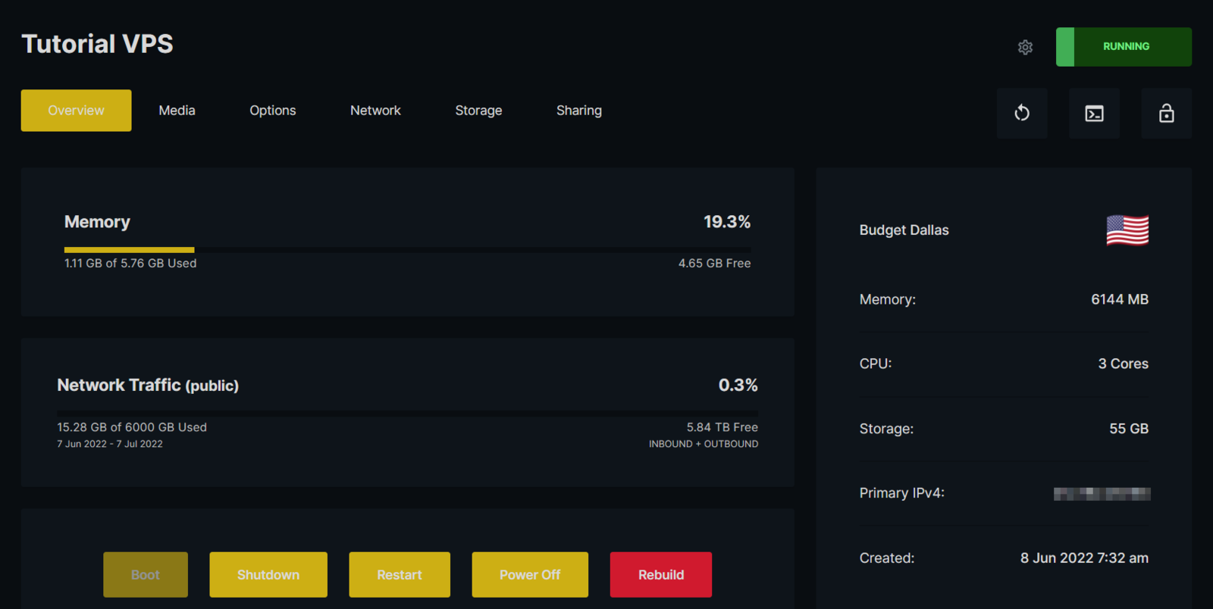This screenshot has height=609, width=1213.
Task: Click the Network Traffic usage bar
Action: 407,414
